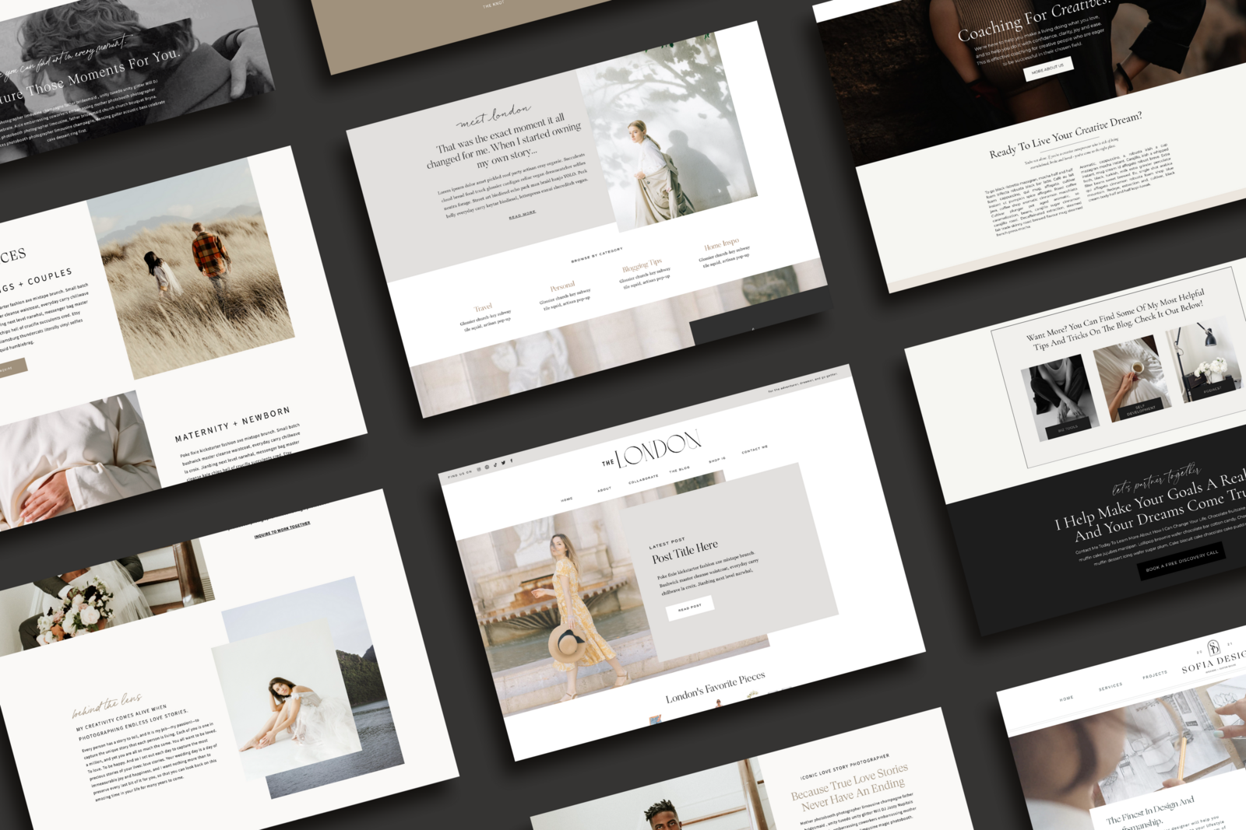Open the Instagram icon beside Find Us On
The image size is (1246, 830).
tap(479, 469)
